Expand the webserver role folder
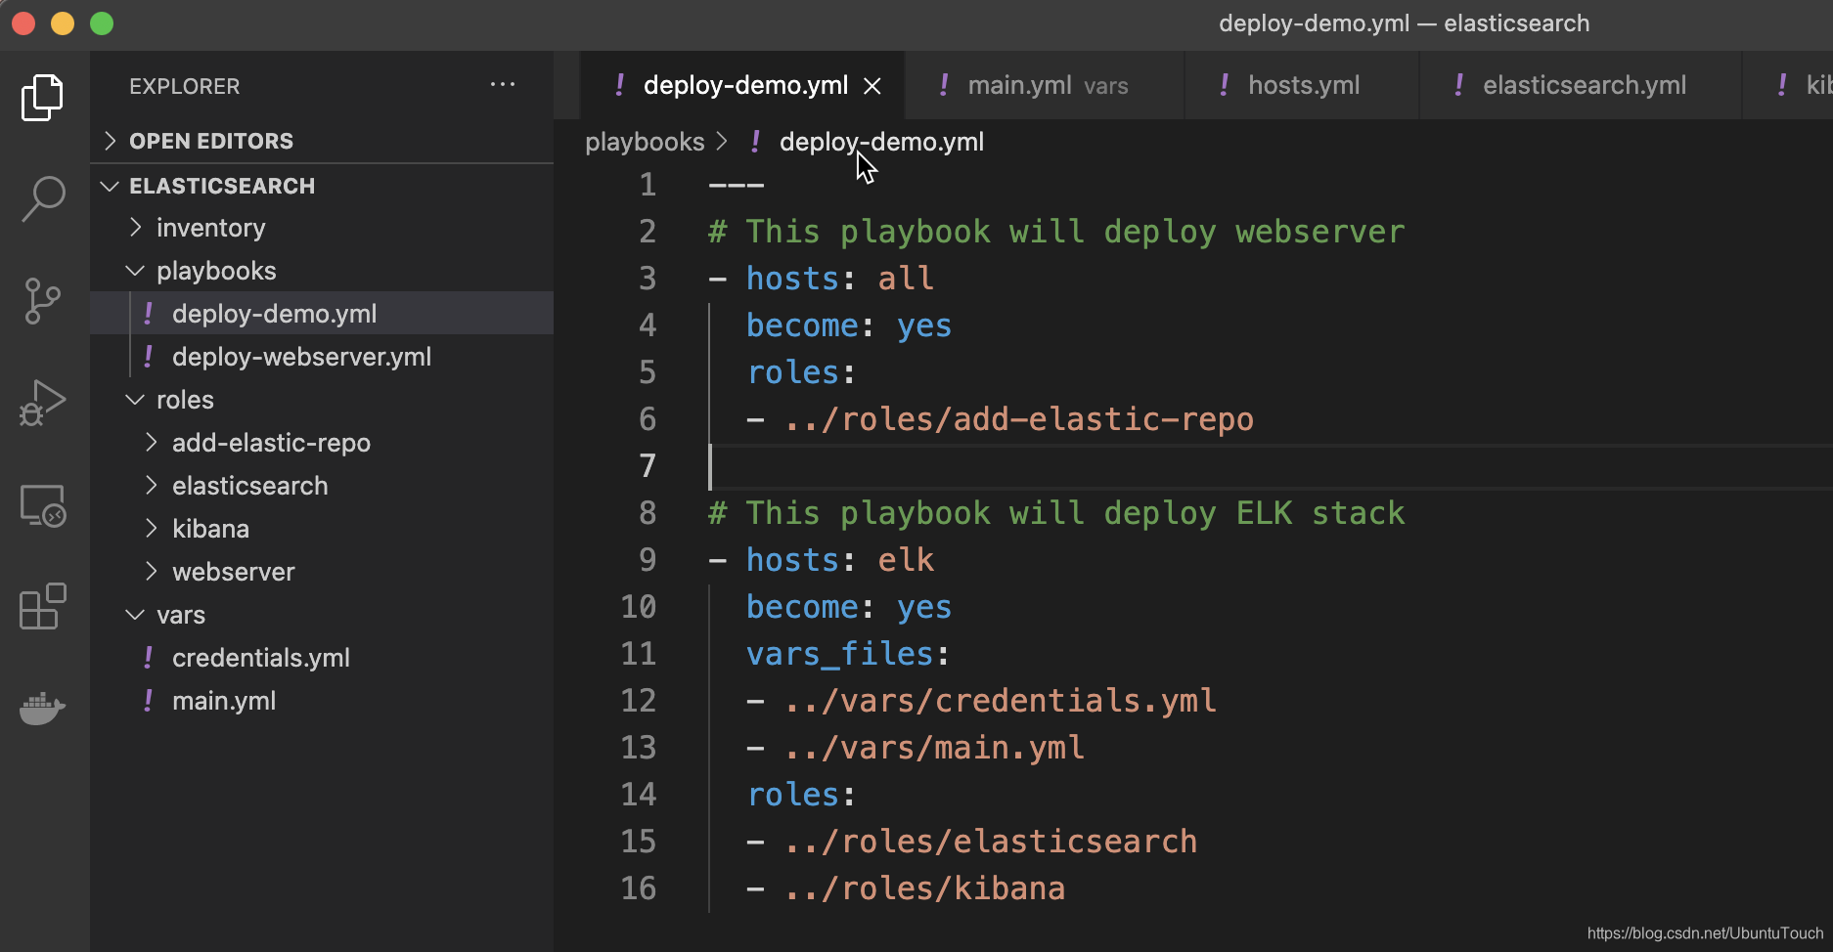 (x=152, y=572)
